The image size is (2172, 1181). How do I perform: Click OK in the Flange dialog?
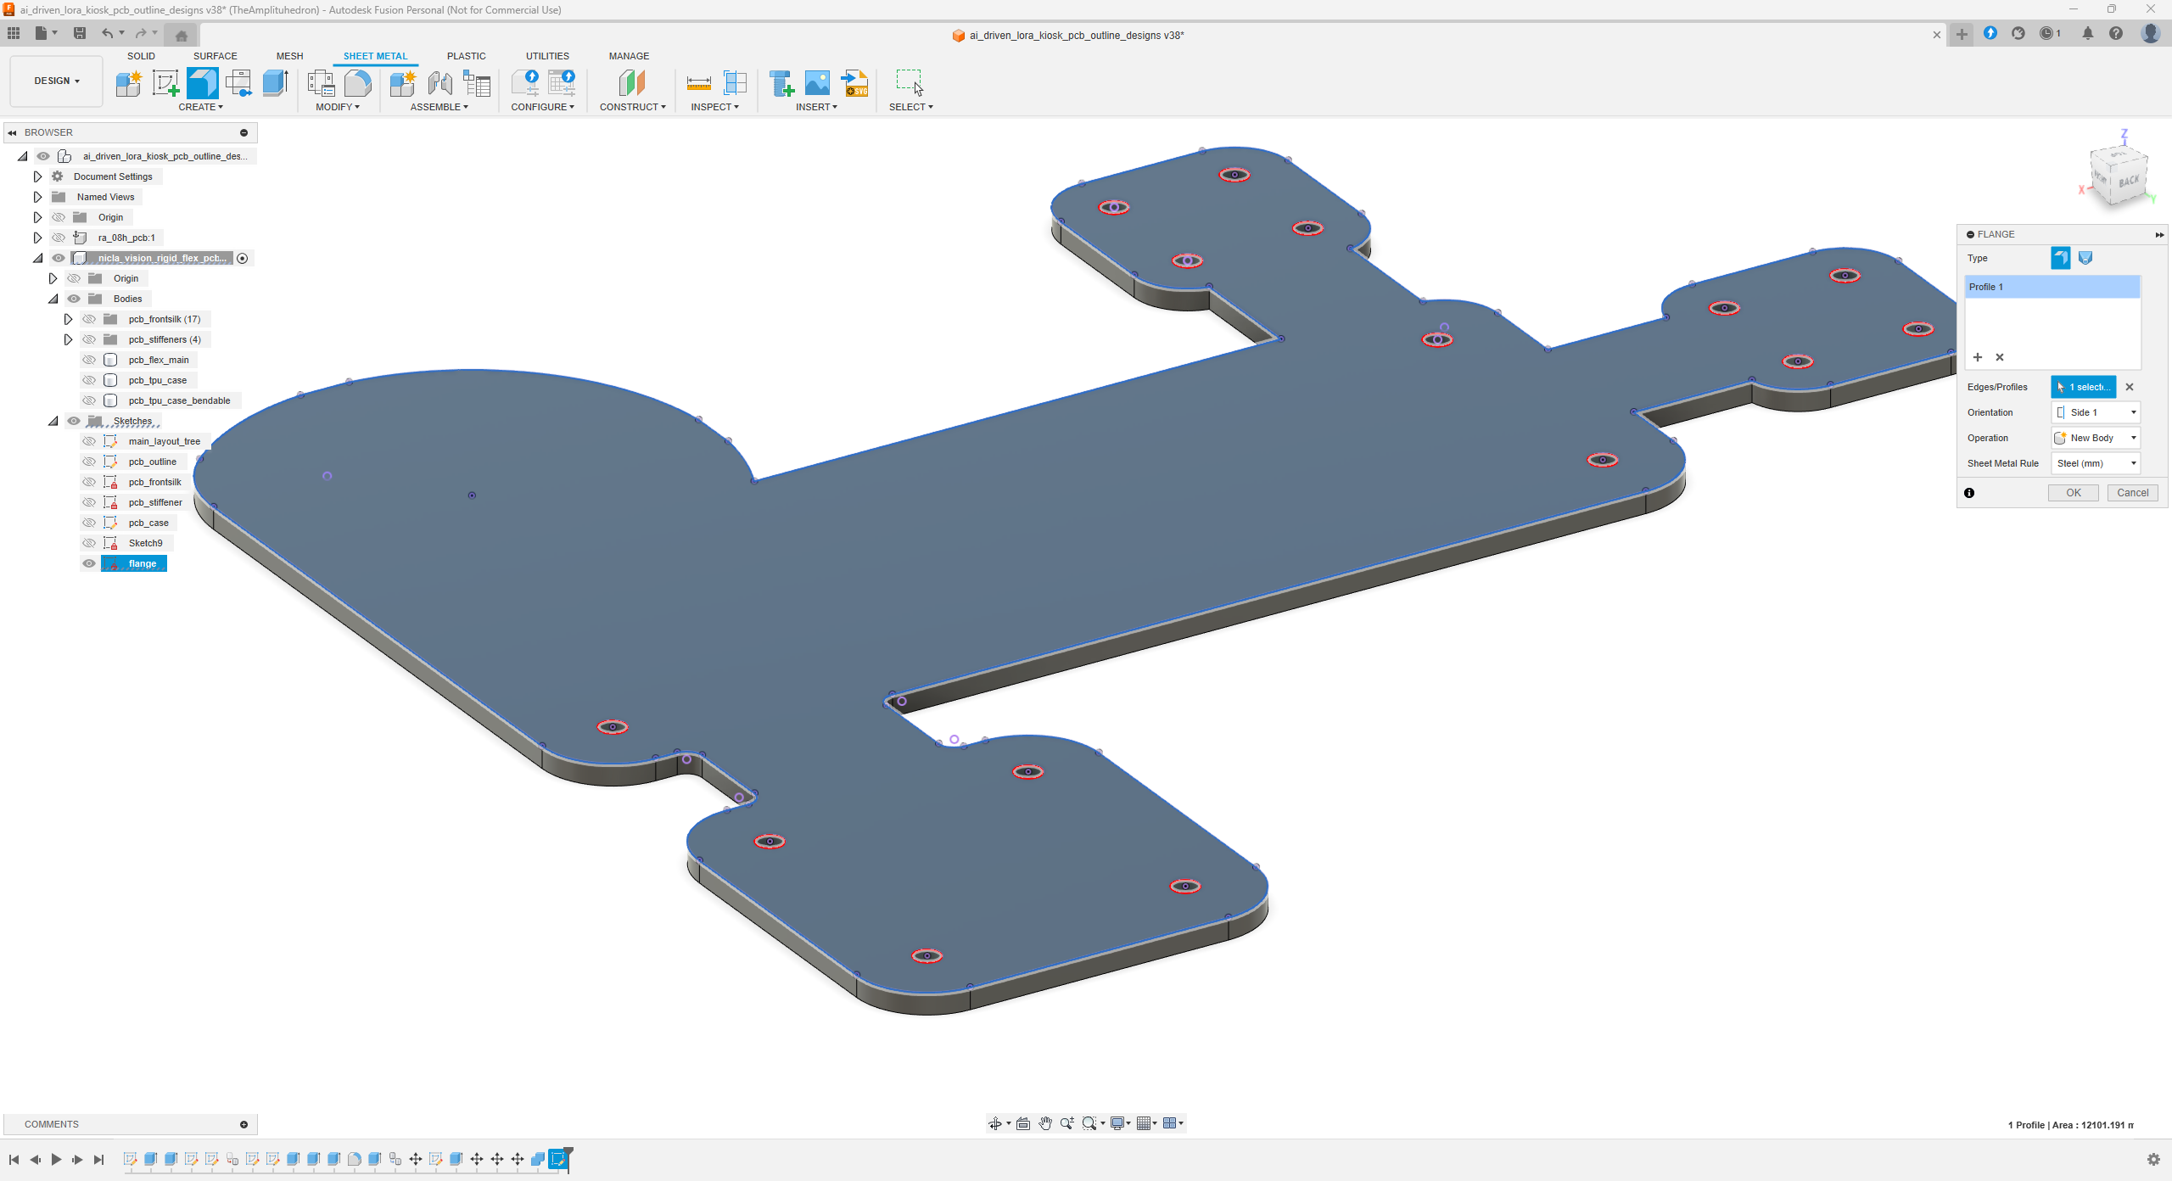pyautogui.click(x=2073, y=493)
